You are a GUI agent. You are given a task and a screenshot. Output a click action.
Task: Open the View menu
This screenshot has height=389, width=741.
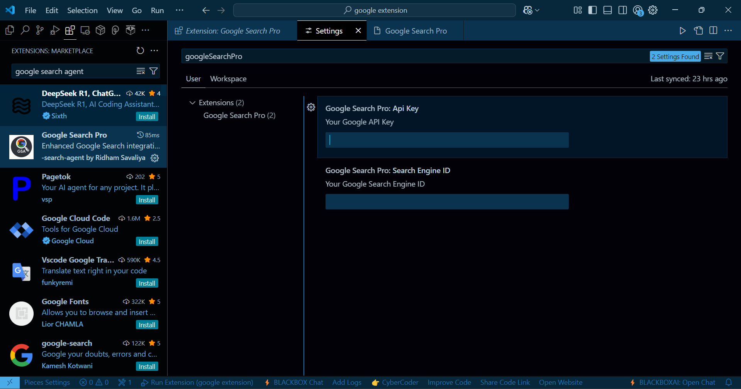point(115,10)
